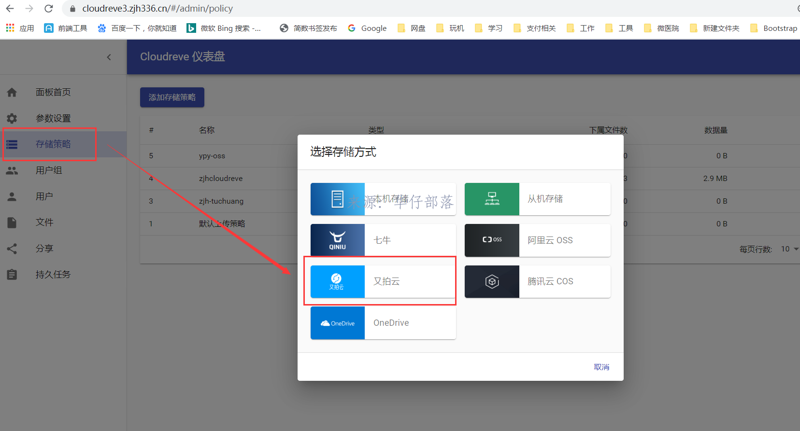Open the 新建文件夹 bookmark folder
Screen dimensions: 800x431
point(714,28)
